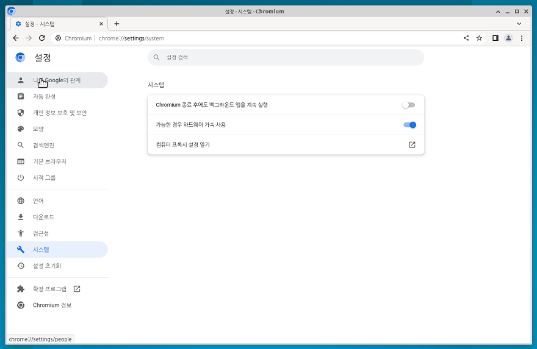Open 개인 정보 보호 및 보안 section
The image size is (537, 349).
(57, 113)
